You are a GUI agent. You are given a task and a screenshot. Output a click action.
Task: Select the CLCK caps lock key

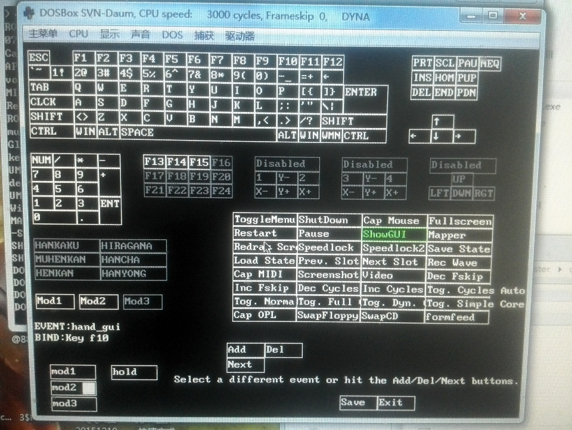click(51, 102)
